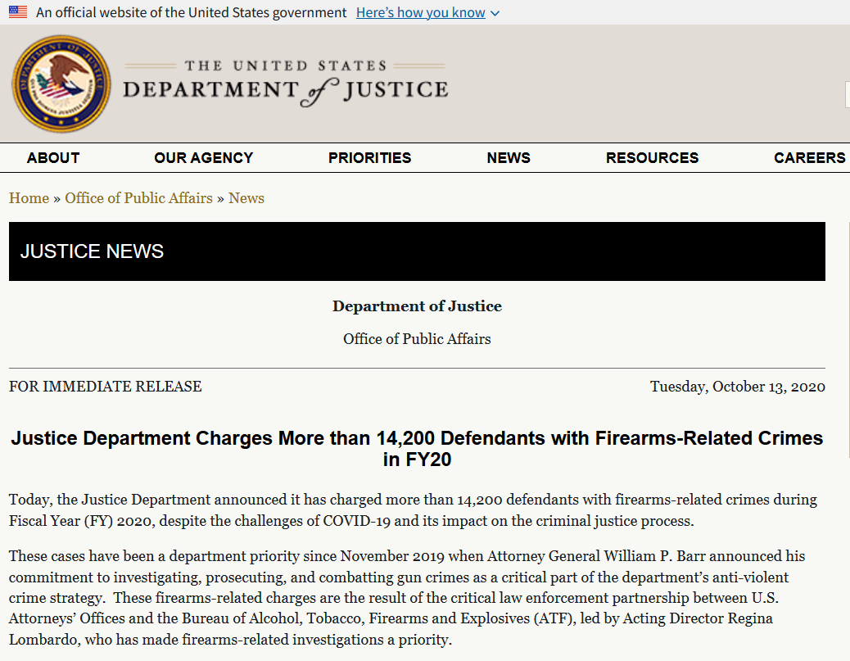Click the paragraph starting "These cases have been"
850x661 pixels.
point(406,598)
